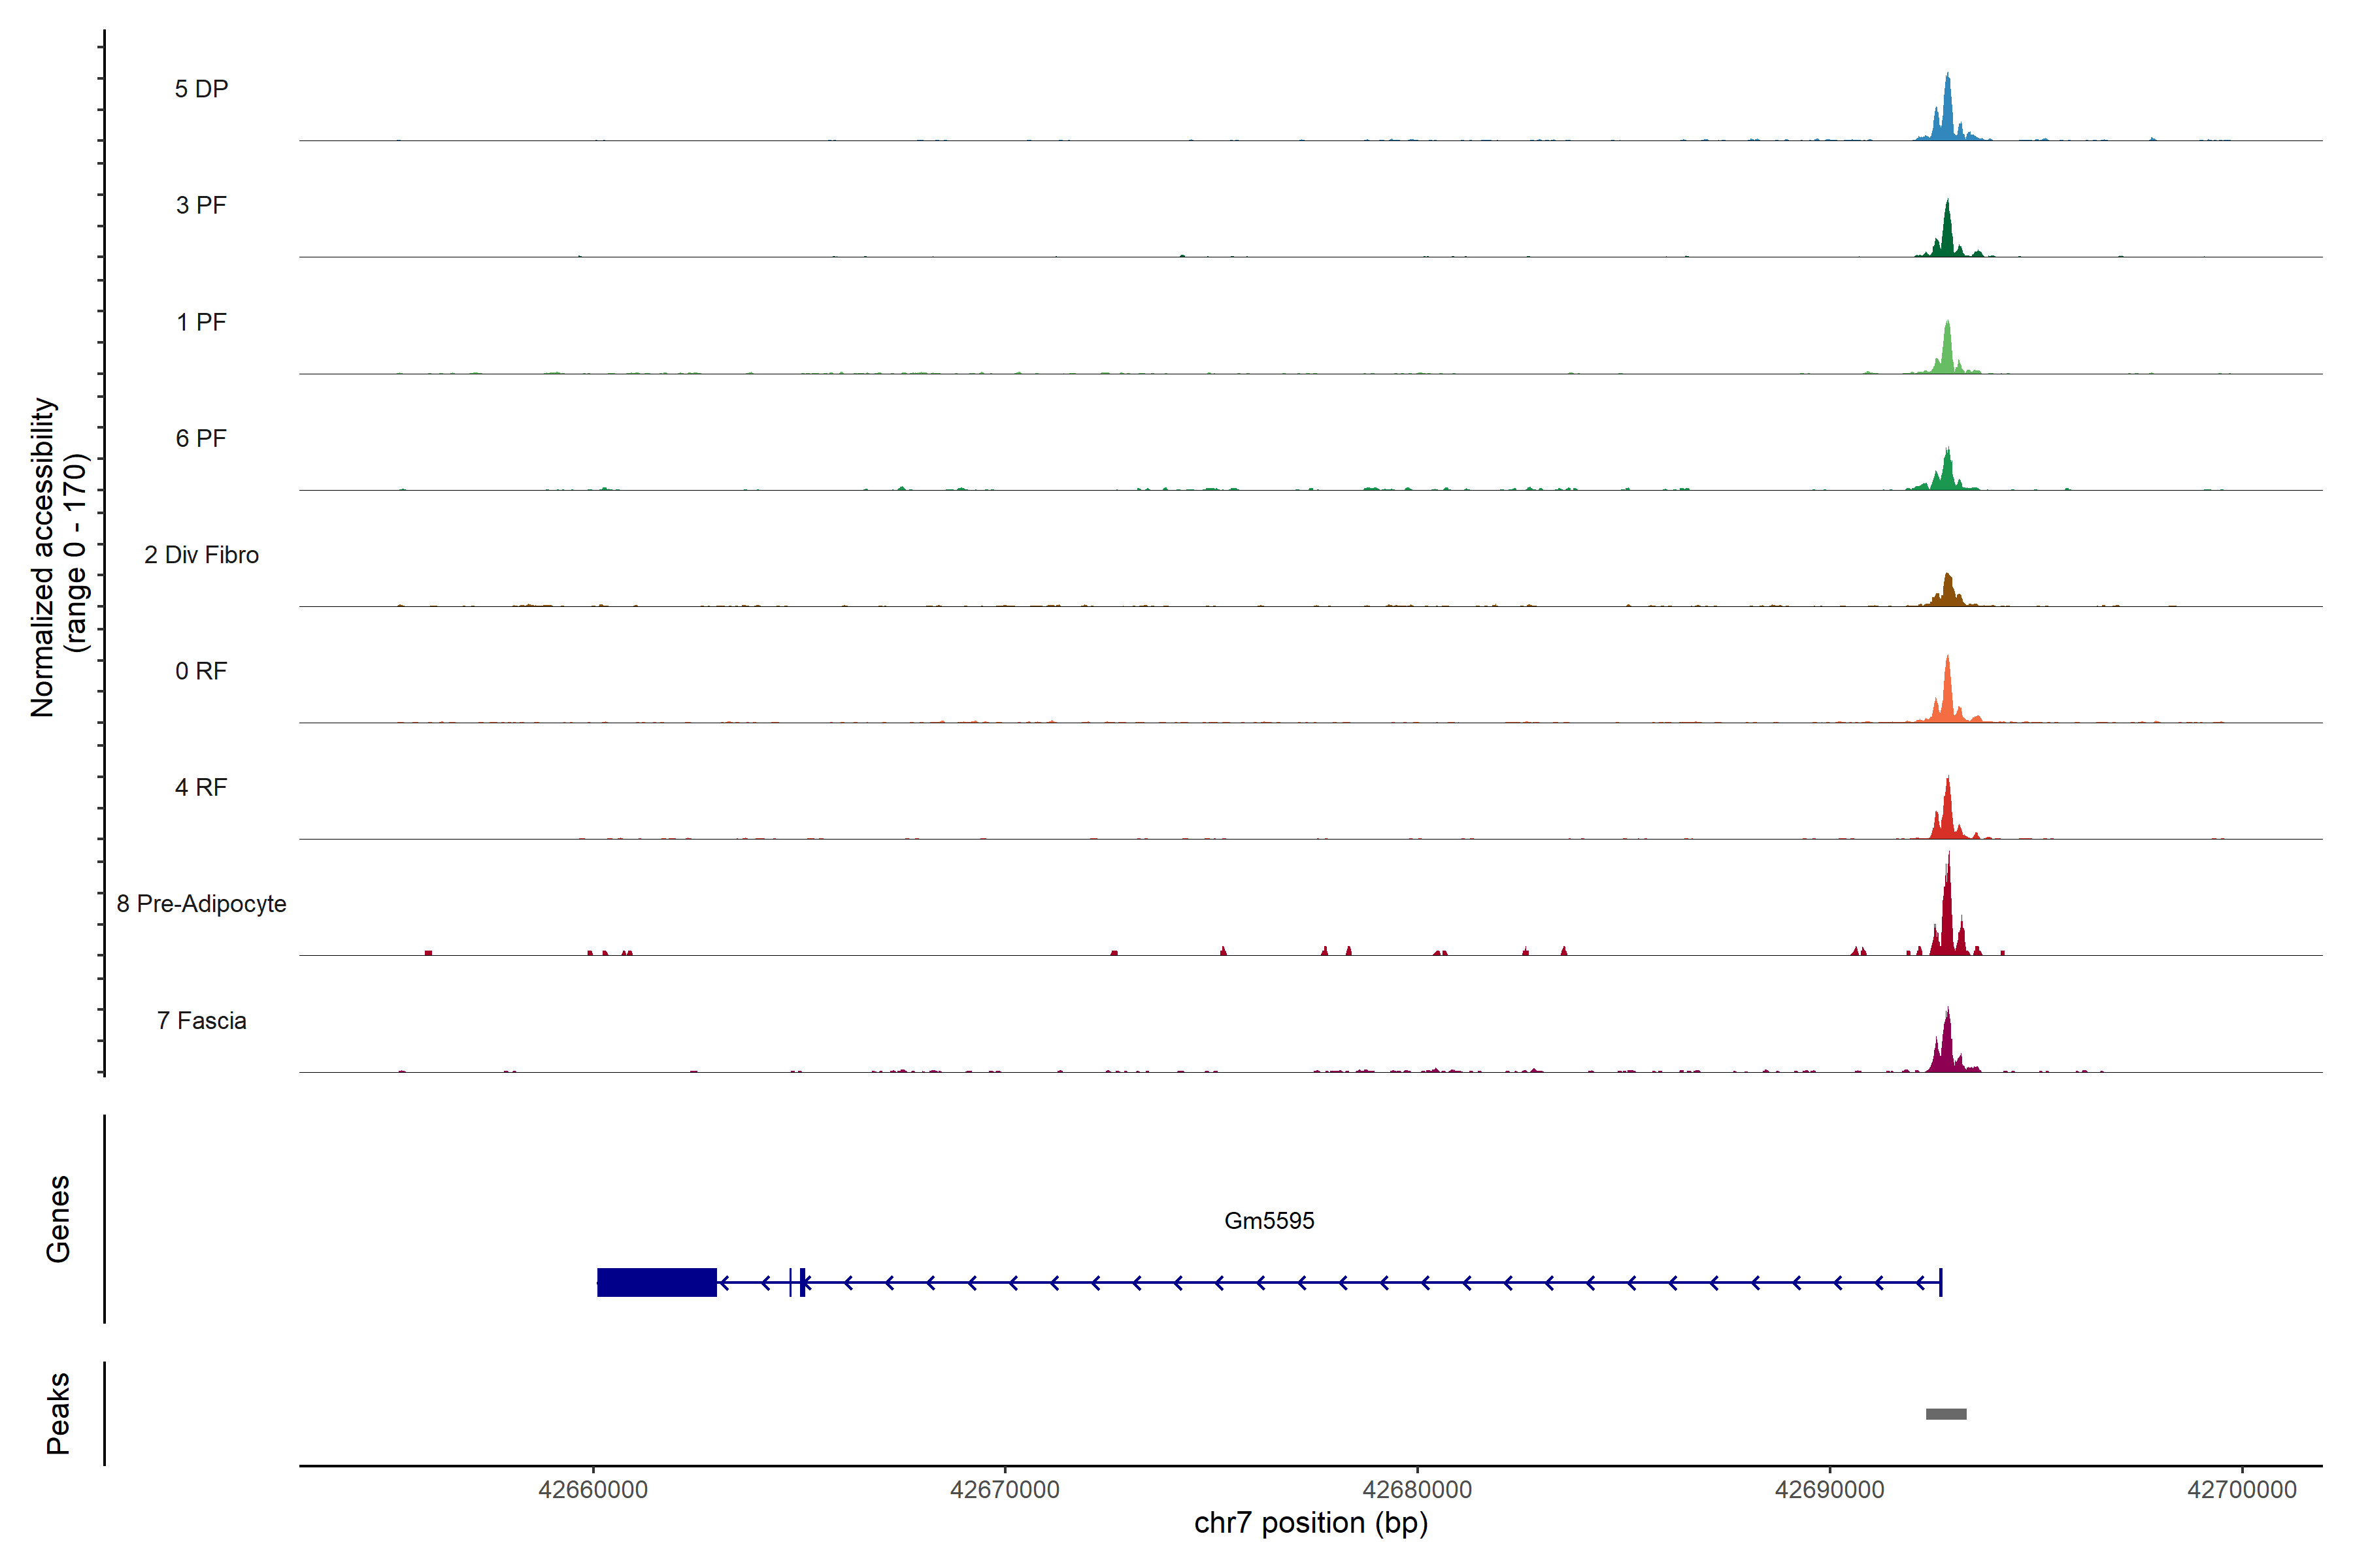The image size is (2353, 1568).
Task: Click the large blue Gm5595 exon block
Action: click(x=656, y=1282)
